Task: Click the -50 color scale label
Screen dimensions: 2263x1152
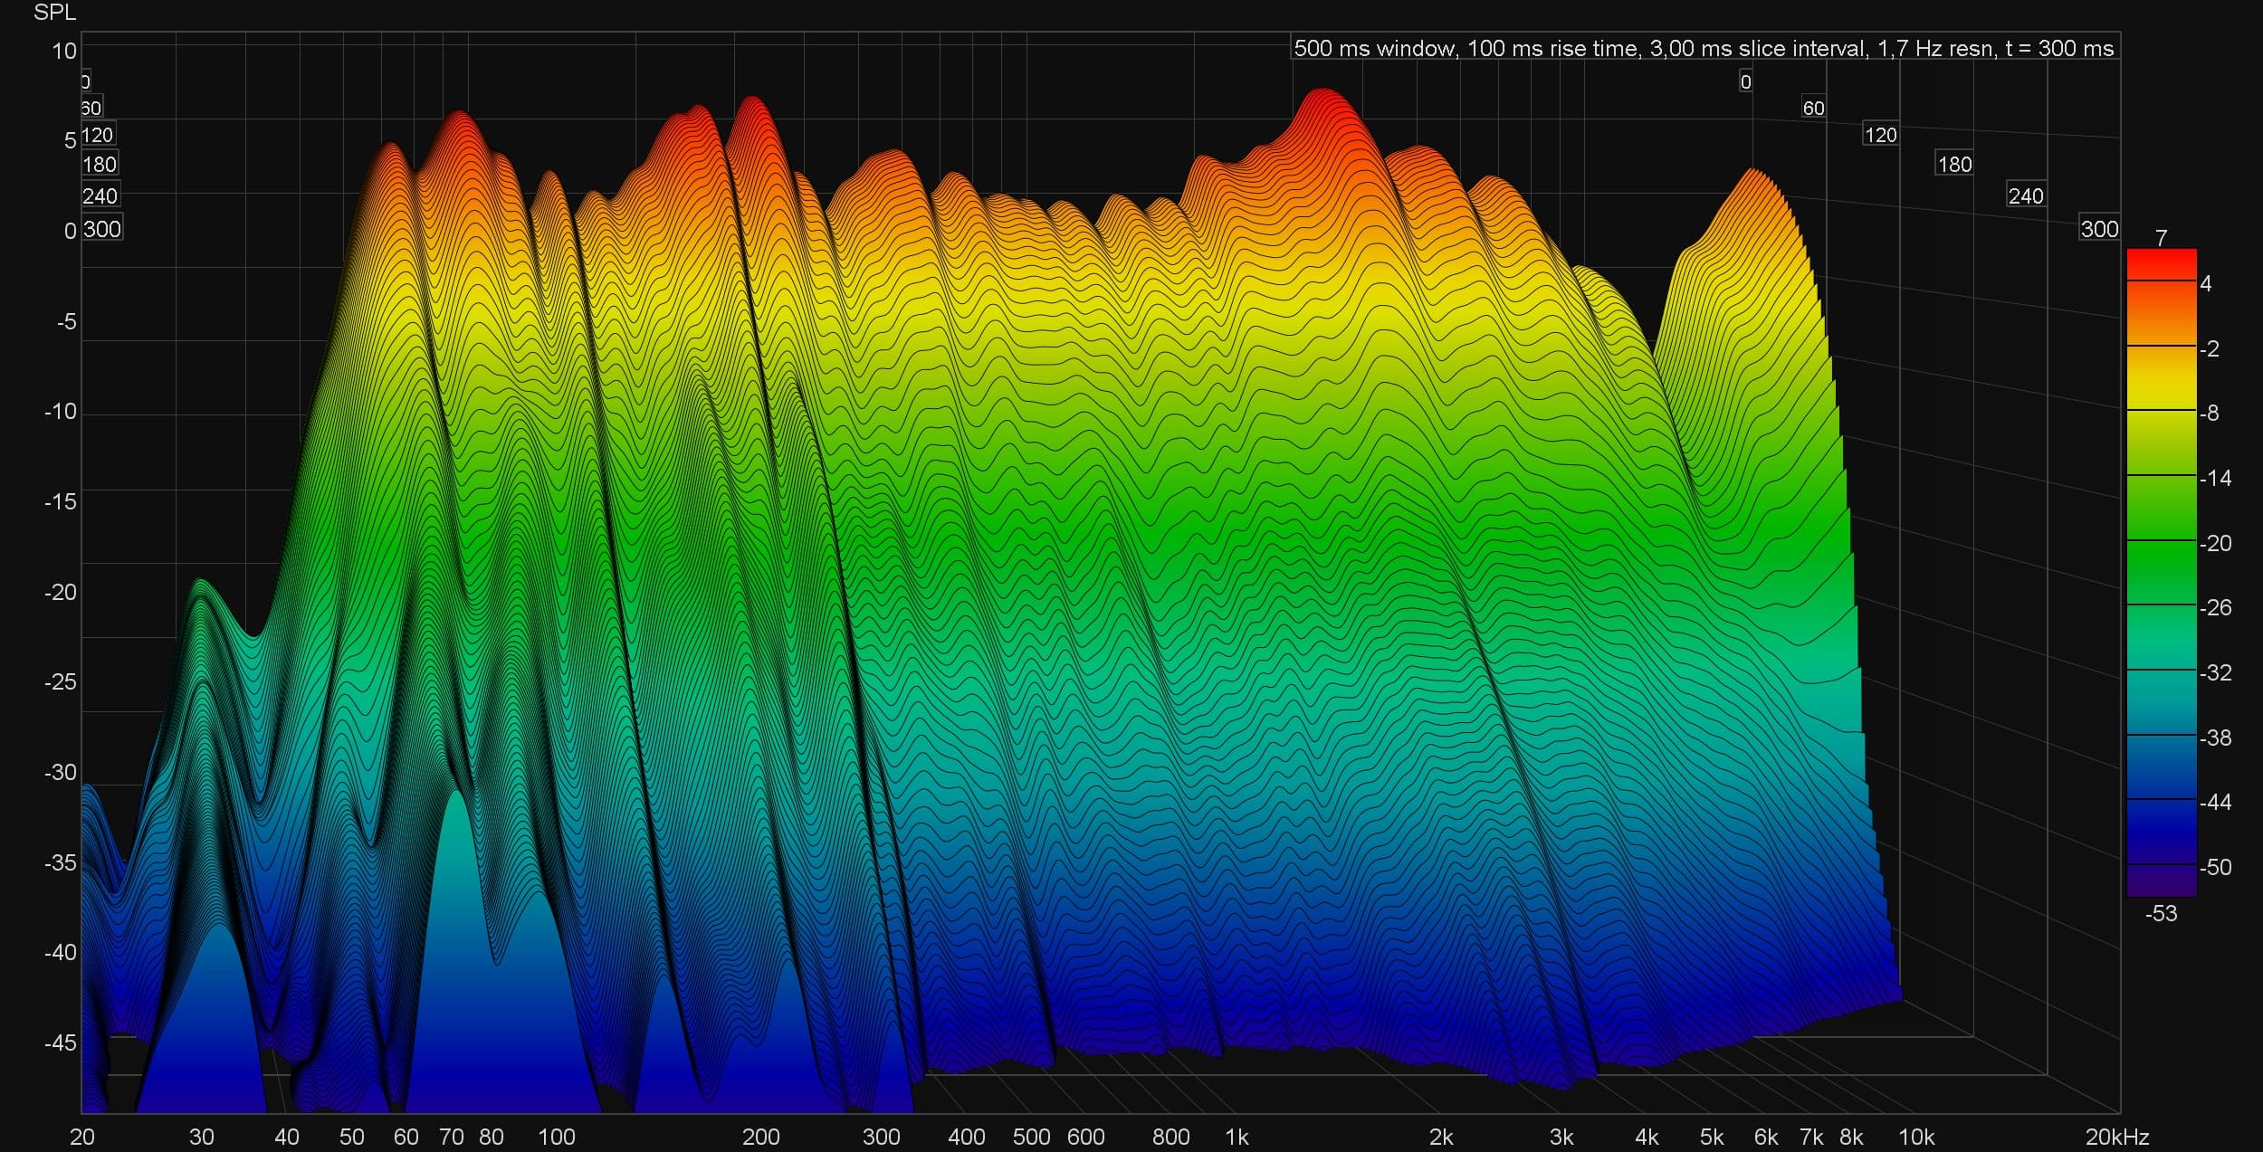Action: click(2215, 868)
